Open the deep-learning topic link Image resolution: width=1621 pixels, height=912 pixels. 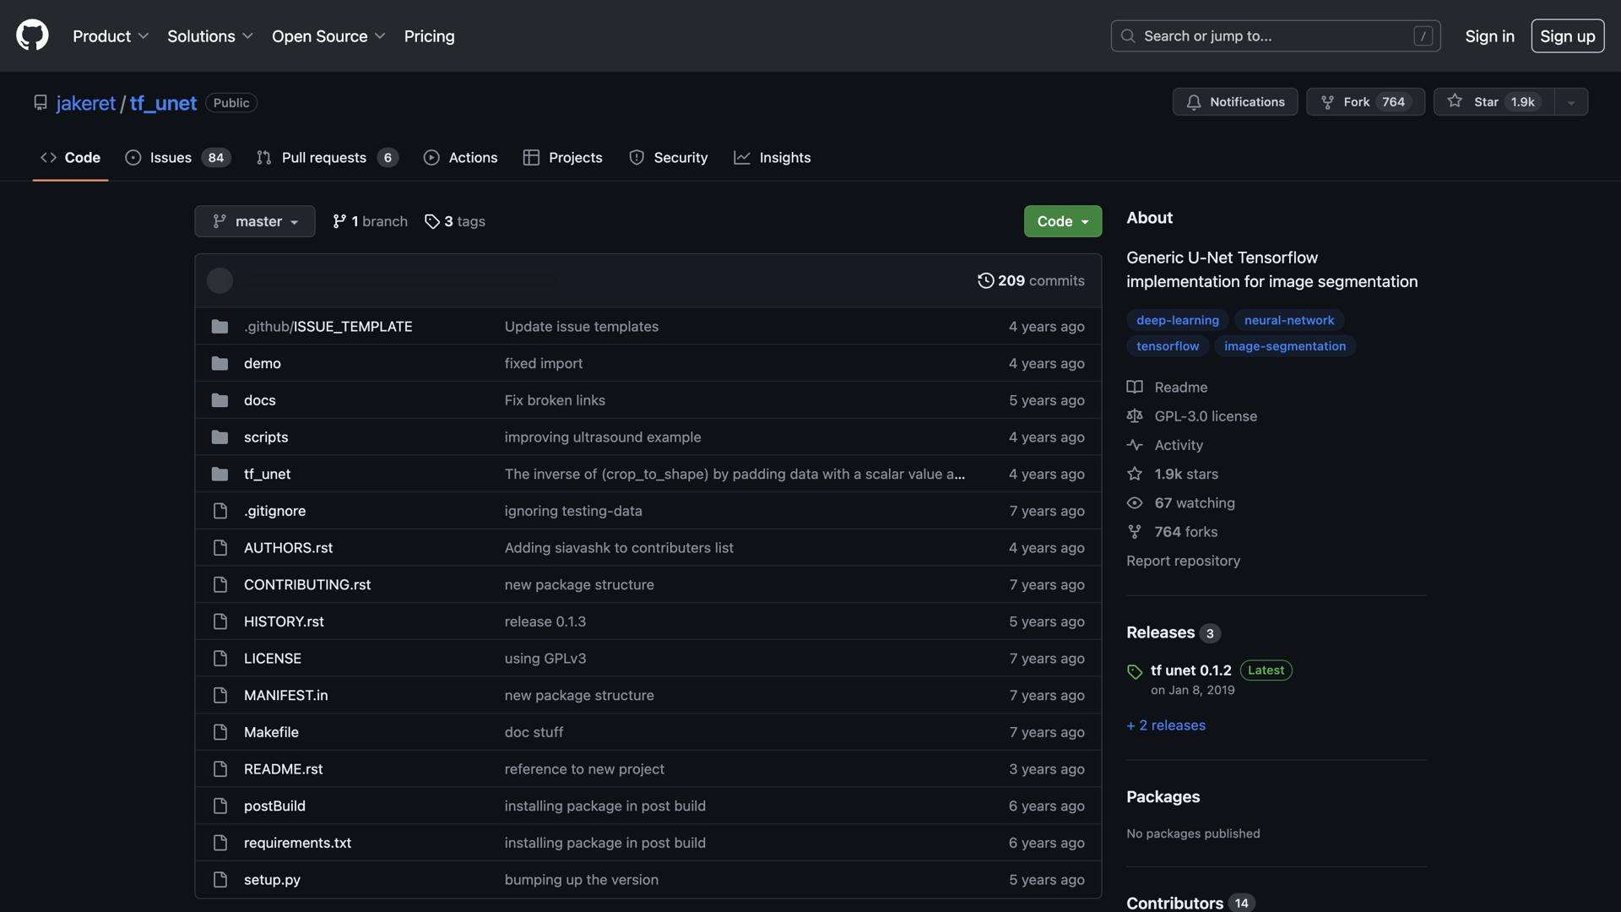pos(1177,320)
